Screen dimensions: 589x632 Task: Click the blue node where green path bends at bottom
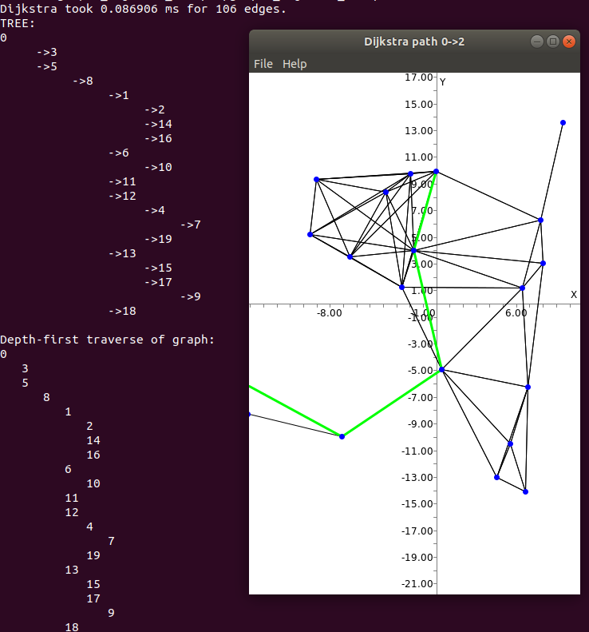(342, 436)
